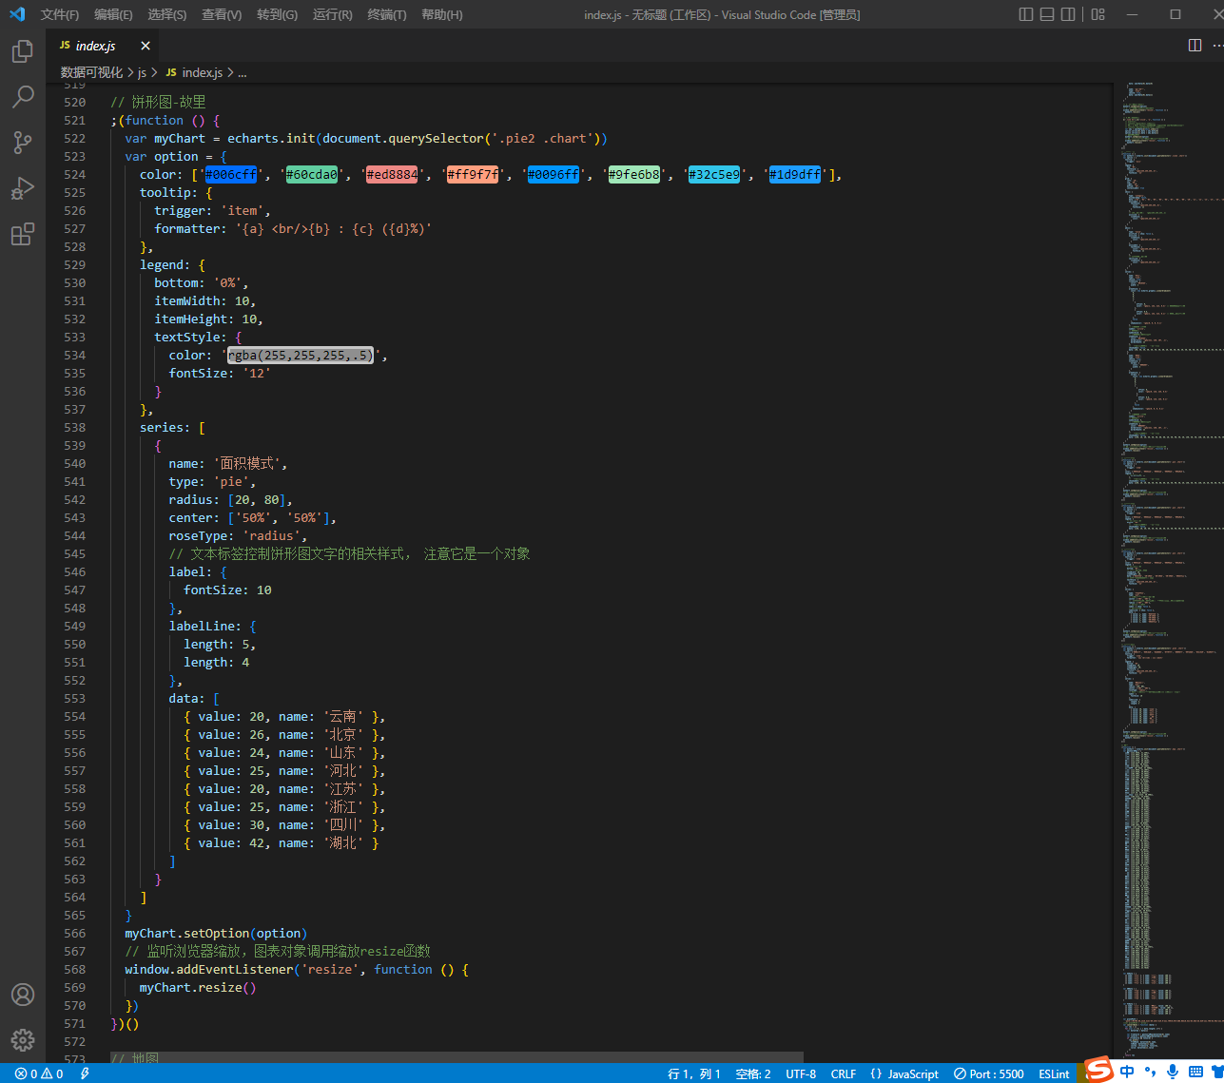The image size is (1224, 1083).
Task: Open the ESLint status item
Action: [1054, 1073]
